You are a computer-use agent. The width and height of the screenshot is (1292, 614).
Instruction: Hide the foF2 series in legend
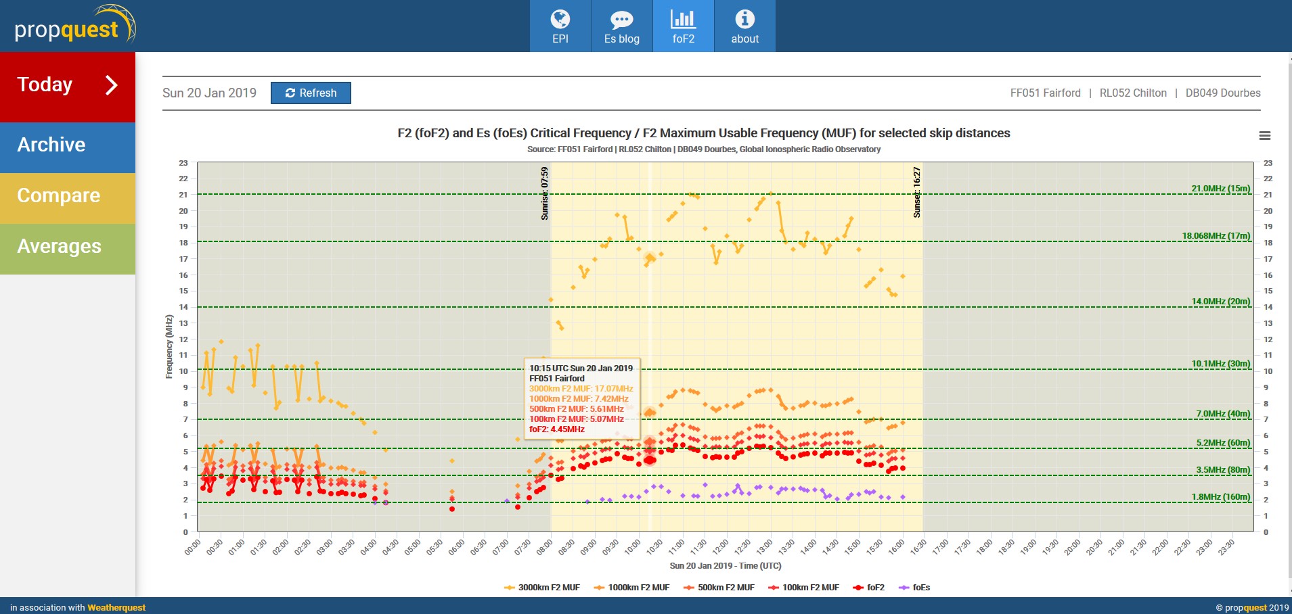point(874,588)
